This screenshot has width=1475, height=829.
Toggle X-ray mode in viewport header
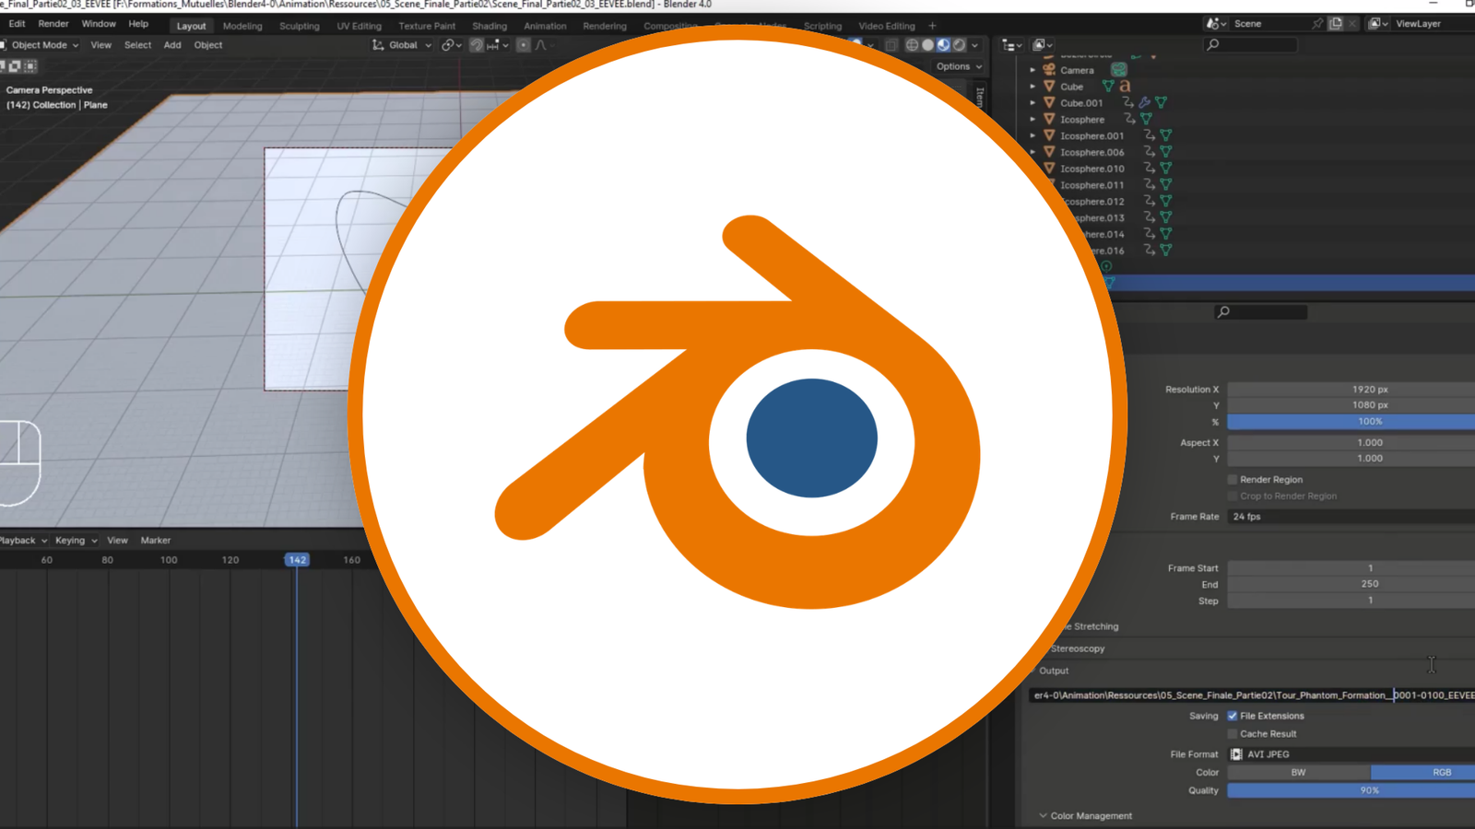(x=891, y=44)
